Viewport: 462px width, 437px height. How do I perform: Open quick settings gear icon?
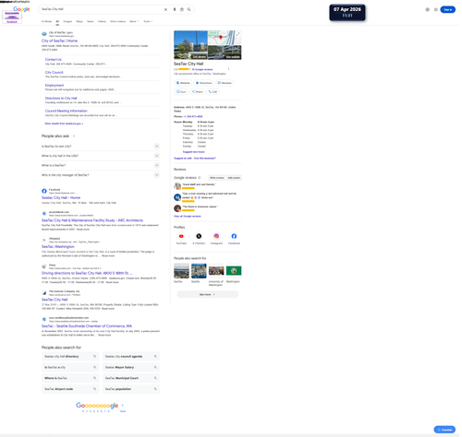[428, 9]
